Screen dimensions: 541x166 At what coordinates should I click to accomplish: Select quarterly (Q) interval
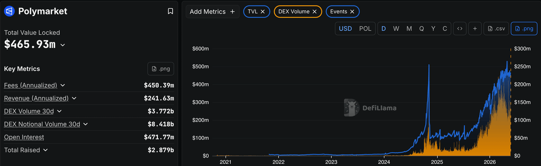422,29
